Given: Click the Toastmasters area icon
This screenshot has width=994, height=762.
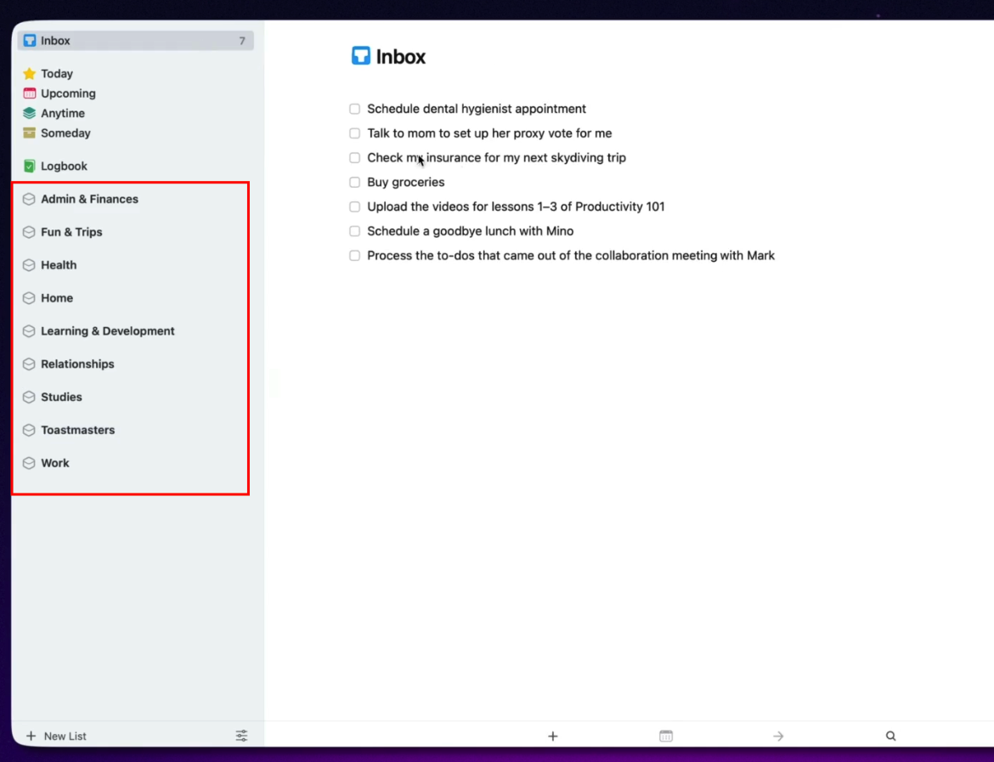Looking at the screenshot, I should pyautogui.click(x=29, y=430).
